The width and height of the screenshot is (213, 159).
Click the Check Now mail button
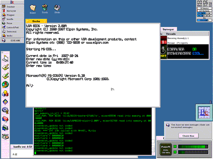188,136
